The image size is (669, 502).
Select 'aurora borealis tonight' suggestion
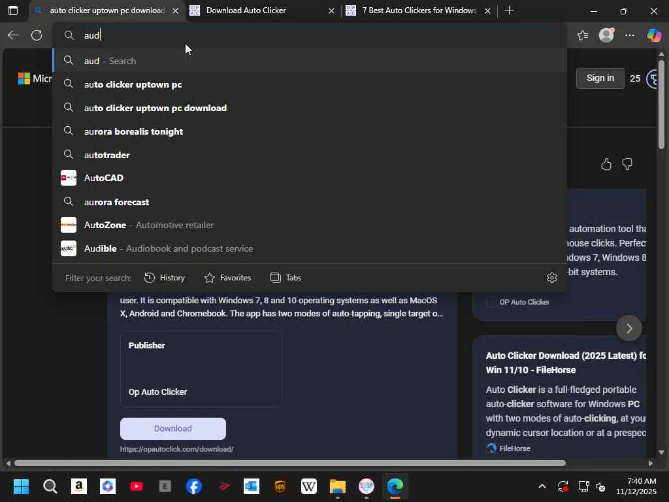pyautogui.click(x=310, y=131)
